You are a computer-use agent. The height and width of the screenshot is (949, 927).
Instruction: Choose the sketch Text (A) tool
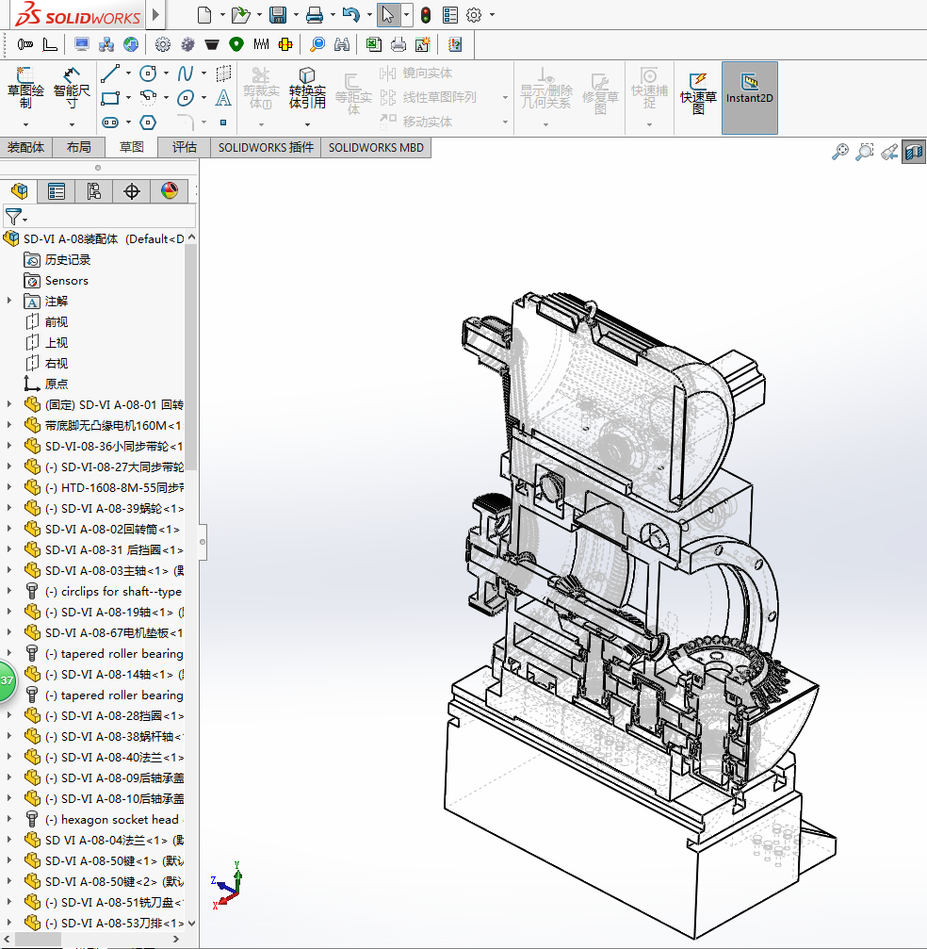[x=223, y=97]
